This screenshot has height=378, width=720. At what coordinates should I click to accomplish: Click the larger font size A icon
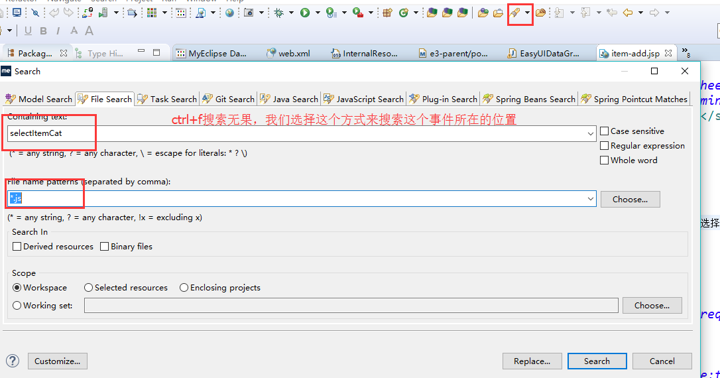click(x=89, y=31)
